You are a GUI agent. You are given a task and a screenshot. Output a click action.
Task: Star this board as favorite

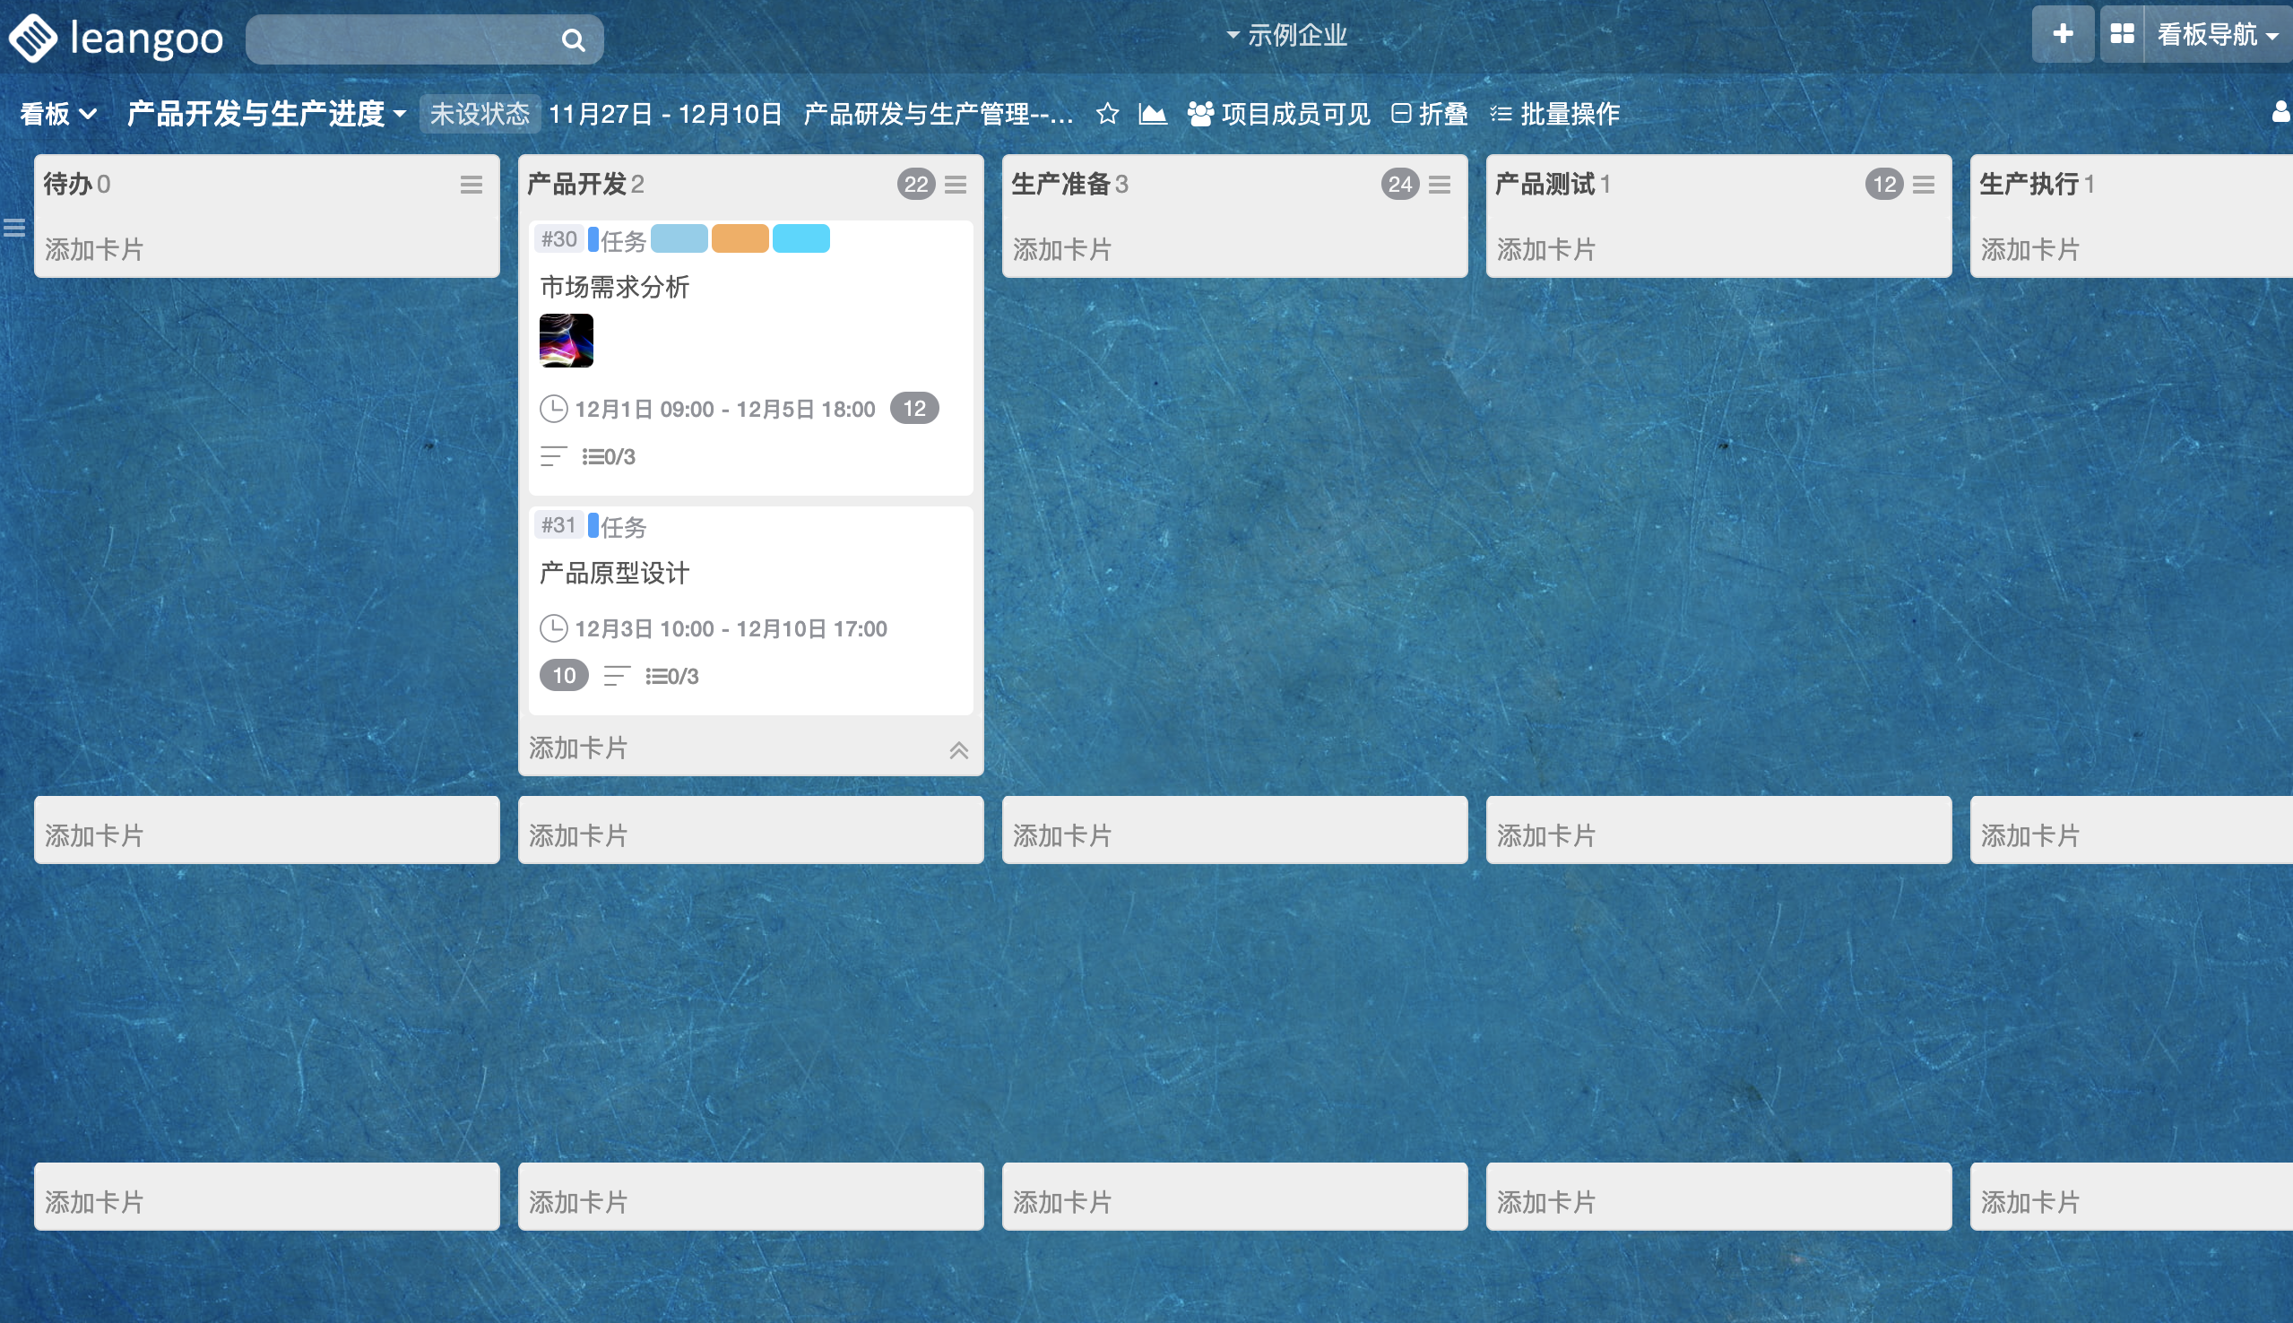[x=1106, y=114]
